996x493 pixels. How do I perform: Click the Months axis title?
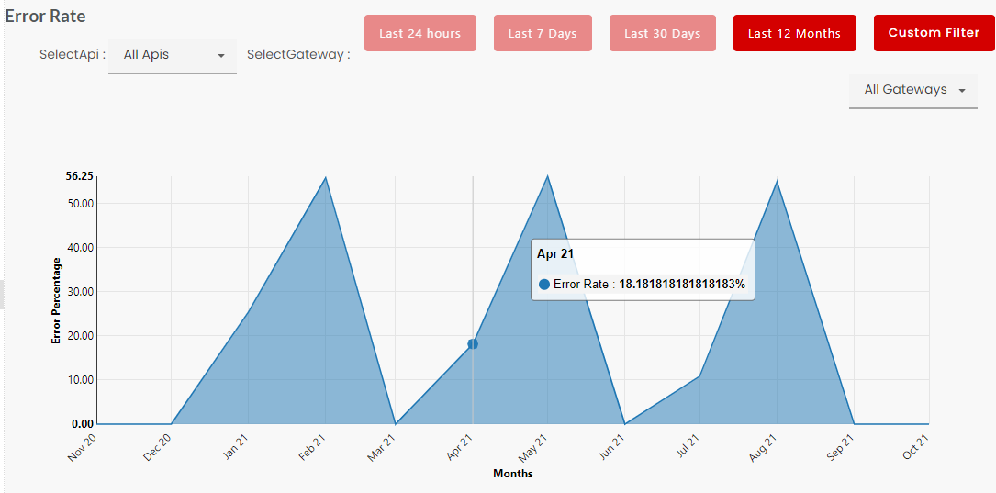coord(512,474)
